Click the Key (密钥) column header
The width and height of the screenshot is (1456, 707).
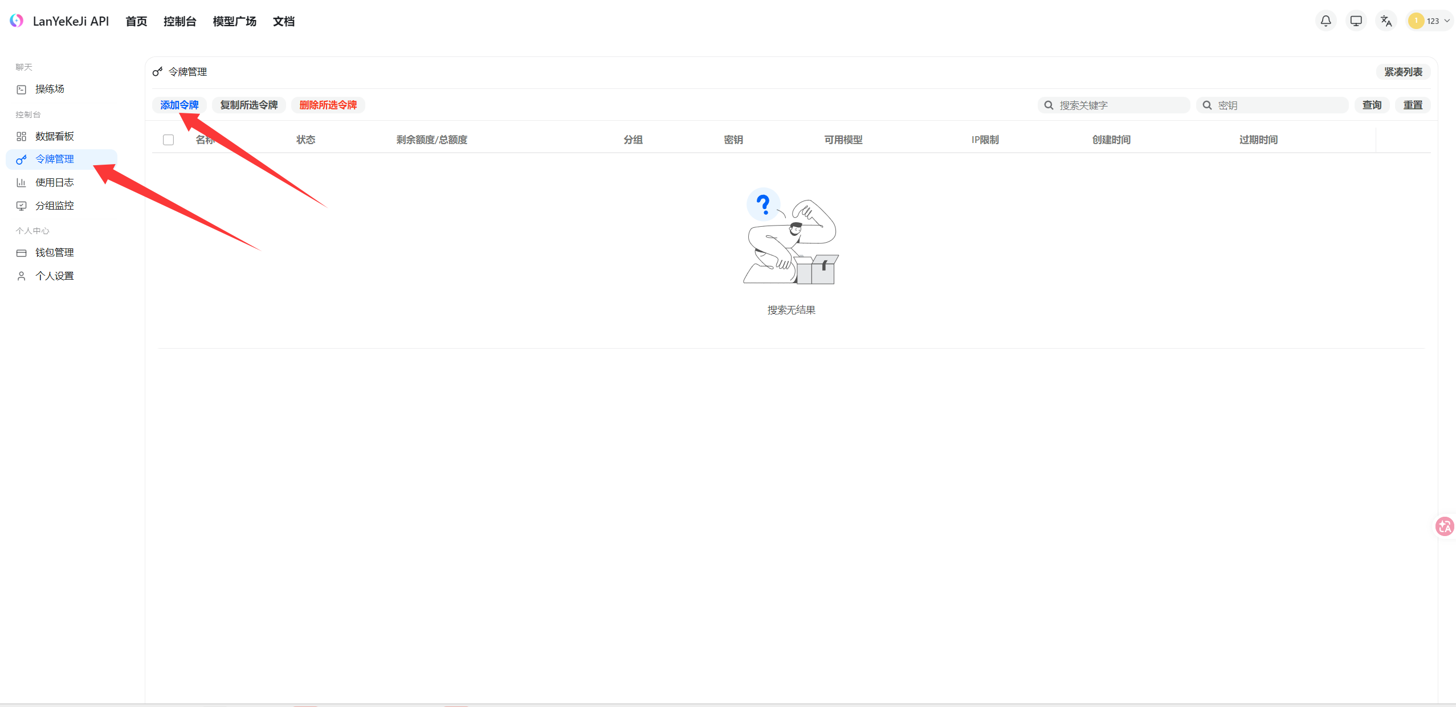point(733,140)
